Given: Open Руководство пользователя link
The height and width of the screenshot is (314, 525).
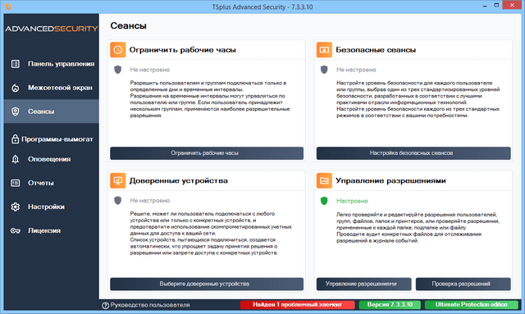Looking at the screenshot, I should click(150, 305).
